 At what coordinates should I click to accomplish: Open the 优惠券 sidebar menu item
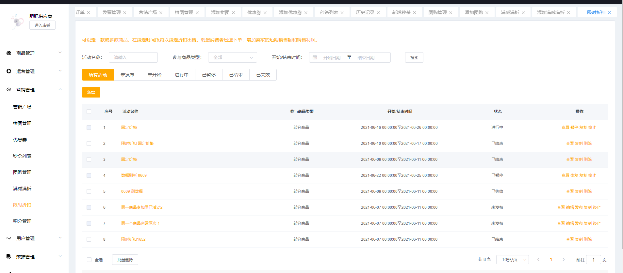pyautogui.click(x=20, y=140)
